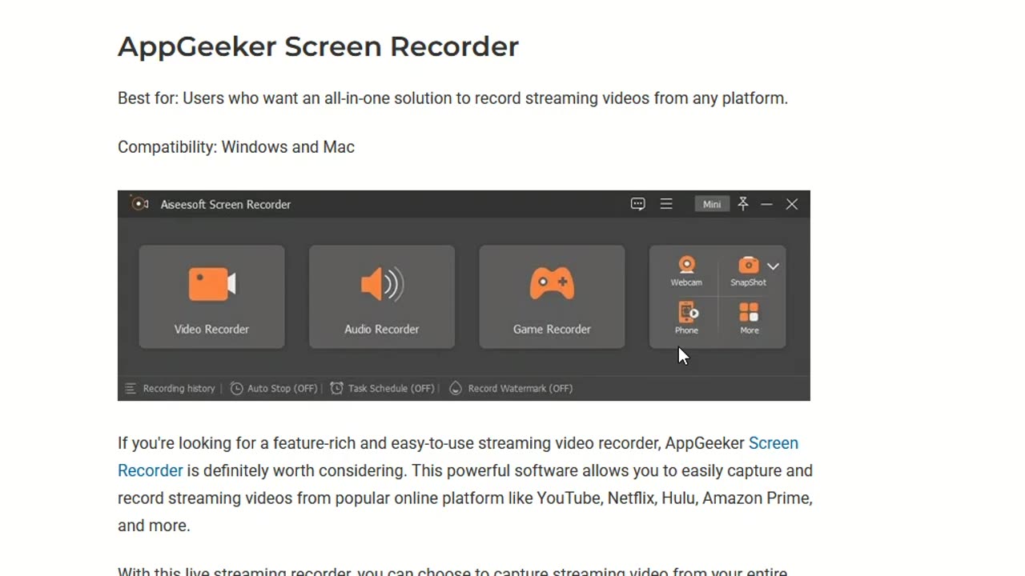Follow the Screen Recorder hyperlink

pyautogui.click(x=774, y=443)
